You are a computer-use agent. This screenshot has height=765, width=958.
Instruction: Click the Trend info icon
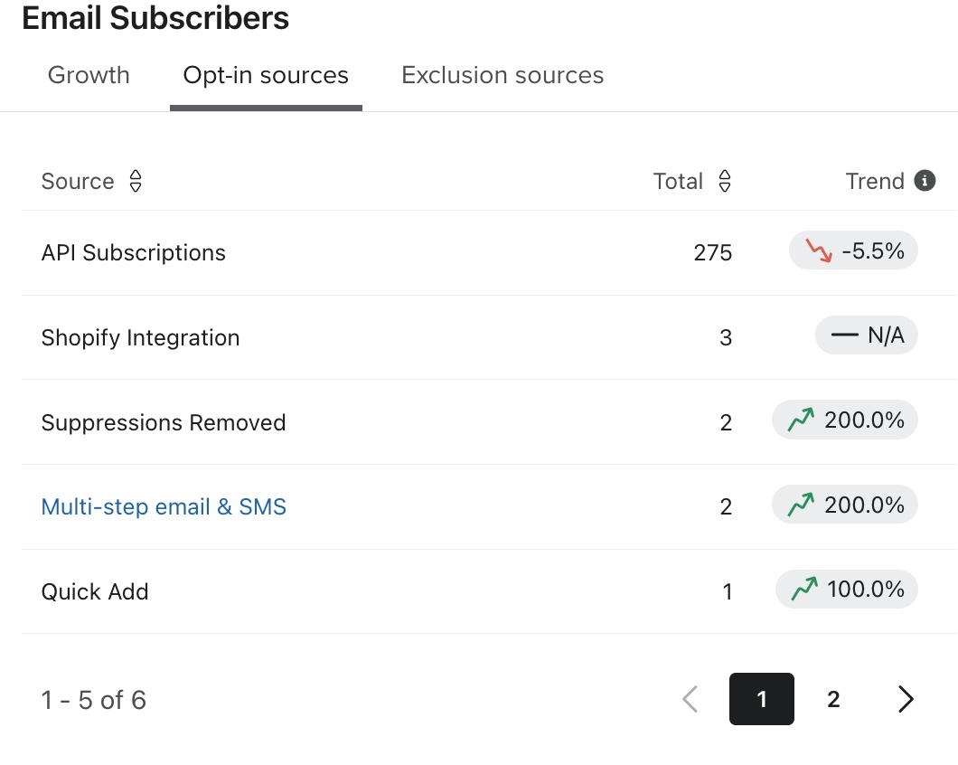point(924,181)
